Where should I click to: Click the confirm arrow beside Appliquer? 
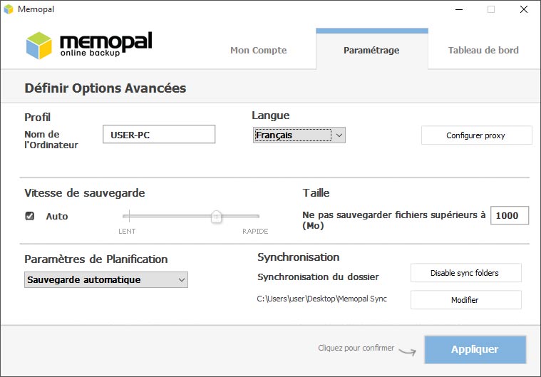click(x=408, y=351)
